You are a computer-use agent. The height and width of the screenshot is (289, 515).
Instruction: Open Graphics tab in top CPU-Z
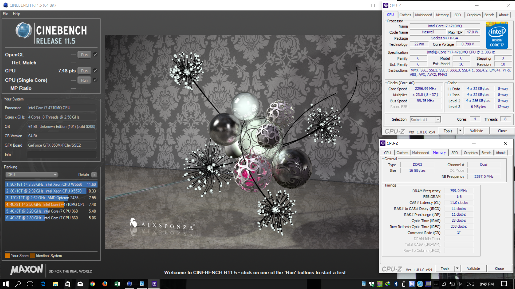[473, 15]
